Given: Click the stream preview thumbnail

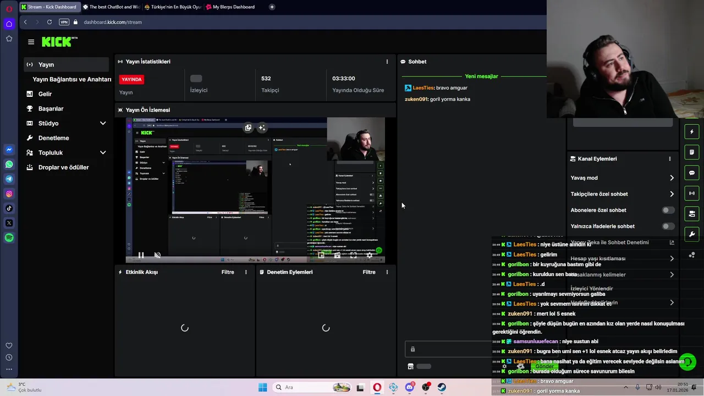Looking at the screenshot, I should coord(255,190).
